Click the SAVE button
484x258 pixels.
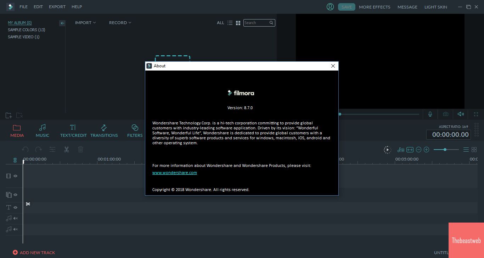click(347, 7)
